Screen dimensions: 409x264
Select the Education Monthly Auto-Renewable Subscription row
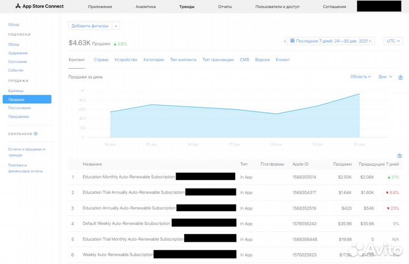coord(128,177)
